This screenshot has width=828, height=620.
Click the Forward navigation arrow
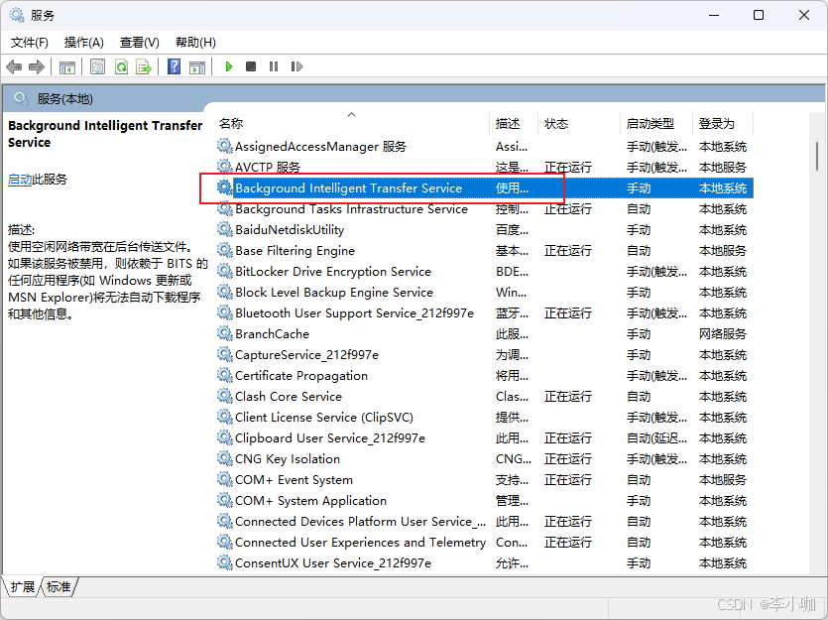[x=38, y=66]
